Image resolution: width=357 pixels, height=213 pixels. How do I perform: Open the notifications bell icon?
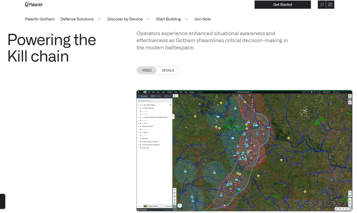(350, 96)
